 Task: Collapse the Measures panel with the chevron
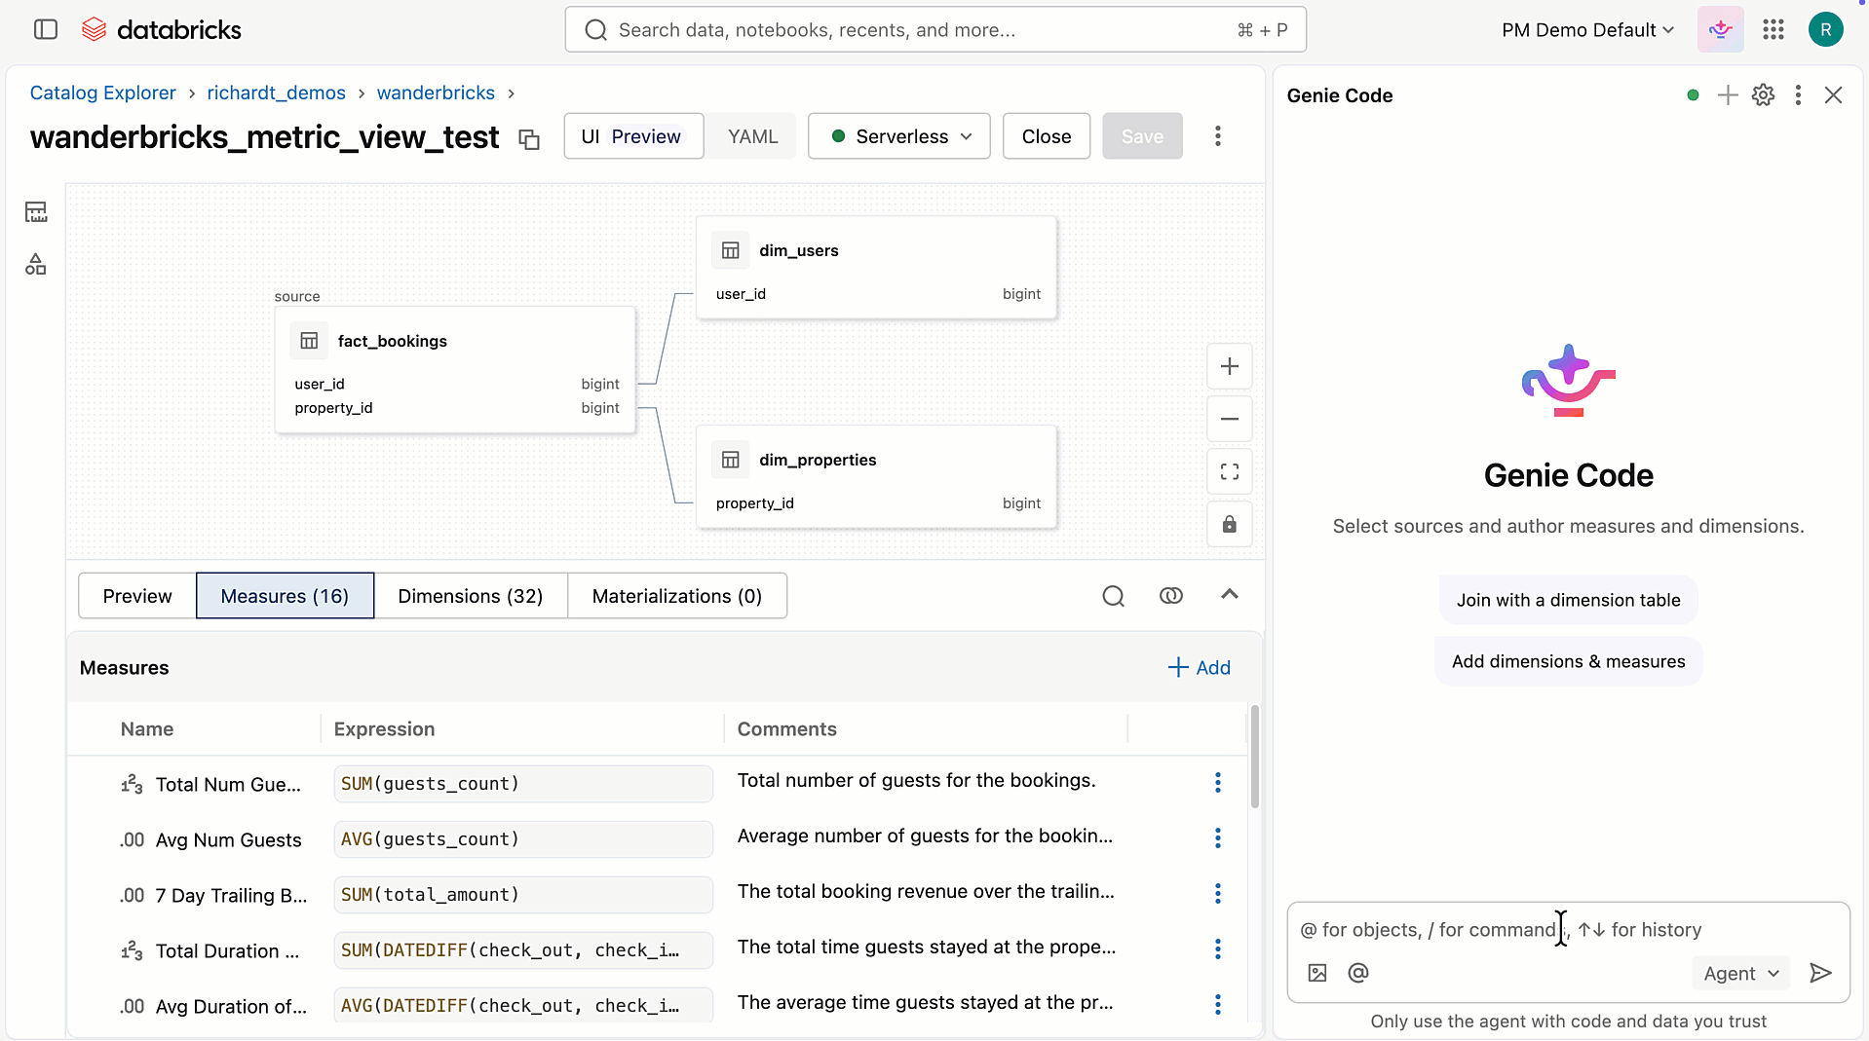[1230, 594]
